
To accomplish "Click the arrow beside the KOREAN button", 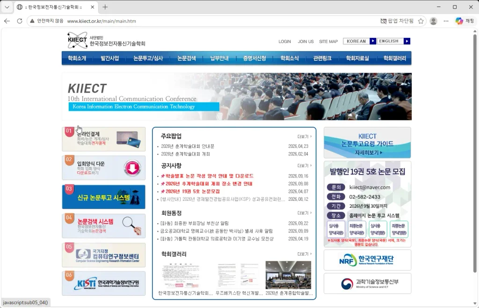I will [x=373, y=41].
